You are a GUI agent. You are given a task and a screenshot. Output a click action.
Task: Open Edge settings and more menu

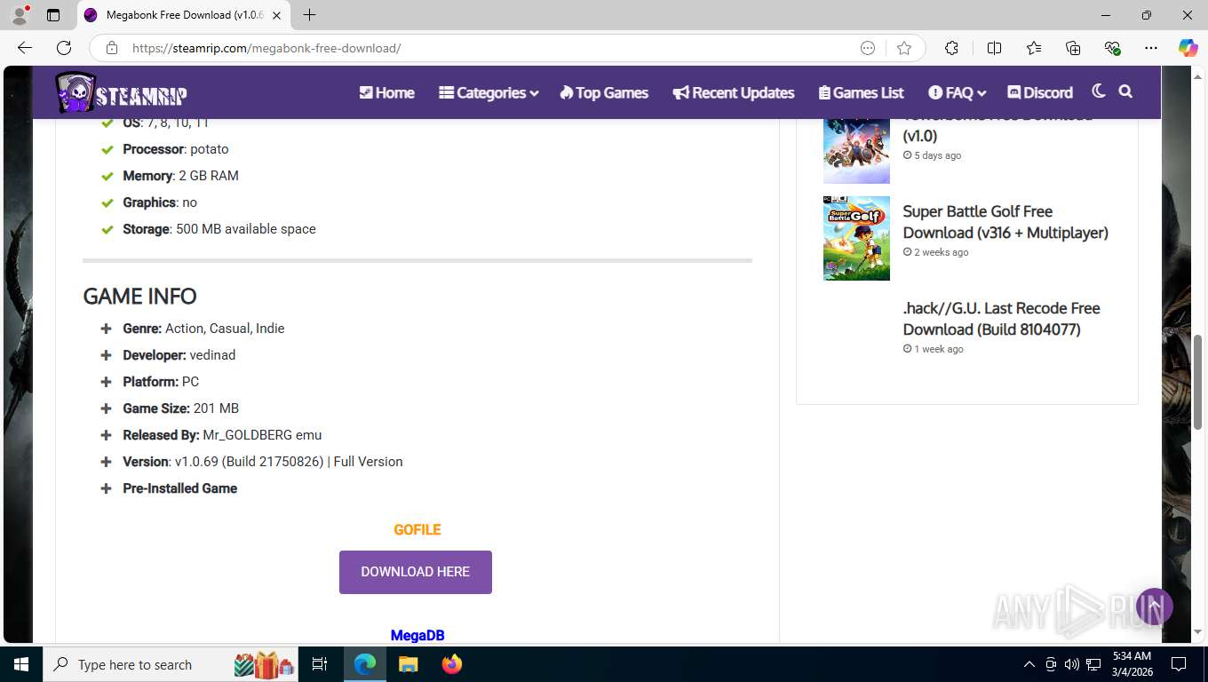(1151, 48)
